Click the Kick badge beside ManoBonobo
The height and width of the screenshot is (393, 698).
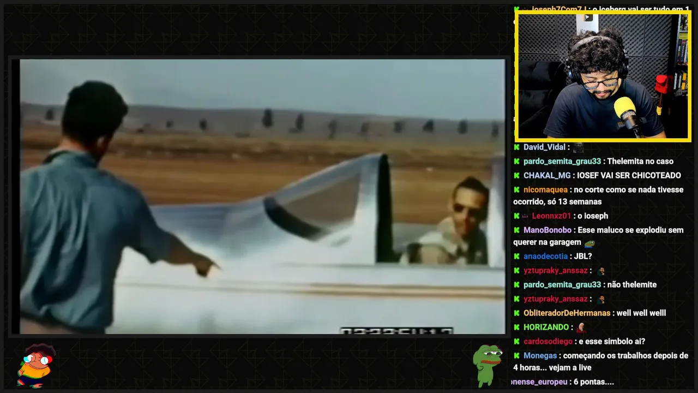click(x=516, y=230)
